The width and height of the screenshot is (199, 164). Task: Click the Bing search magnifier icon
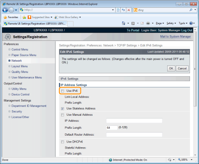coord(191,10)
